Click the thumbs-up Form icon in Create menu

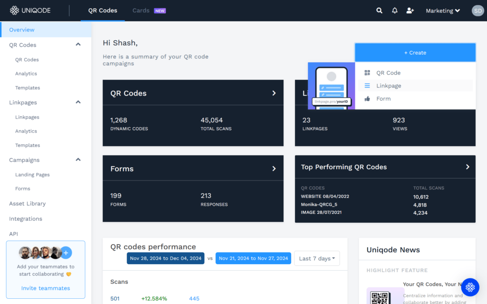pos(367,98)
